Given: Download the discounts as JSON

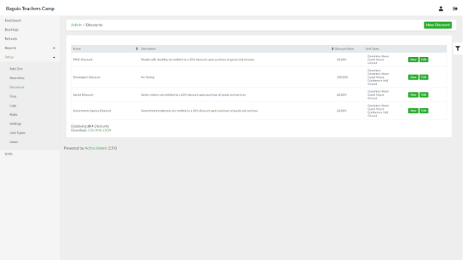Looking at the screenshot, I should click(107, 130).
